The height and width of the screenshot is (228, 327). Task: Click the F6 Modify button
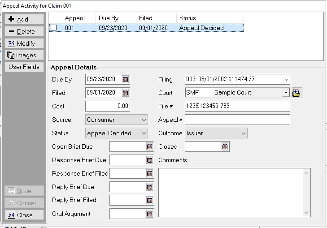tap(25, 44)
